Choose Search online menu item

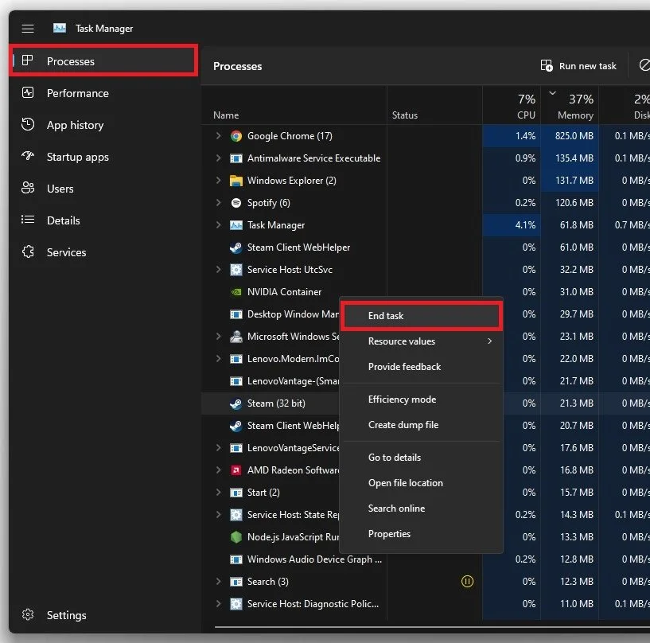(421, 509)
